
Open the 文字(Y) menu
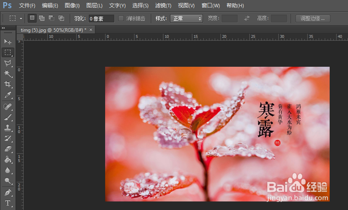(x=117, y=5)
